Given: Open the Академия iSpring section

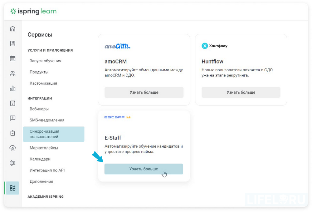Looking at the screenshot, I should [45, 196].
